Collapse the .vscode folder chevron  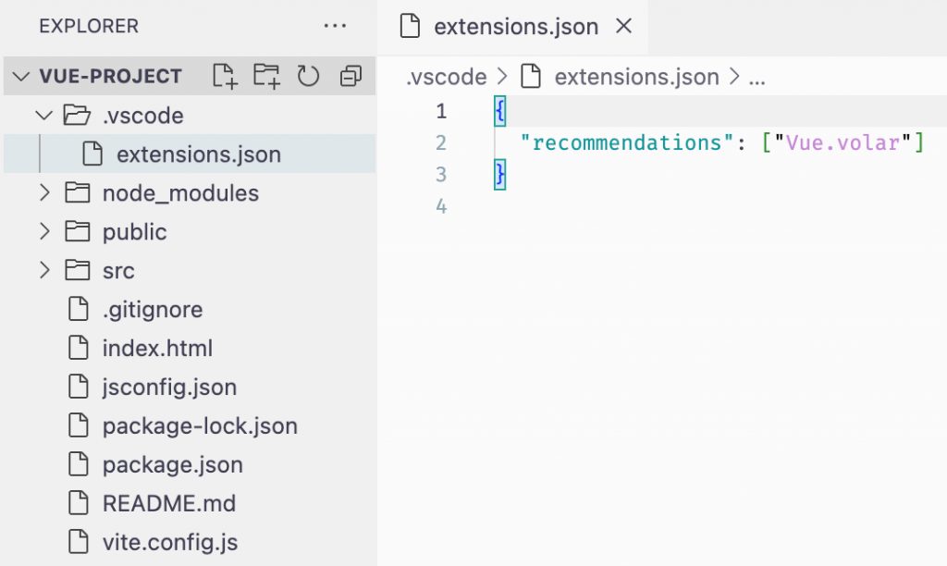43,116
